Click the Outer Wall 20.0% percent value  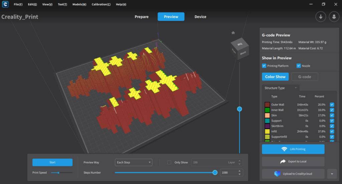click(322, 105)
